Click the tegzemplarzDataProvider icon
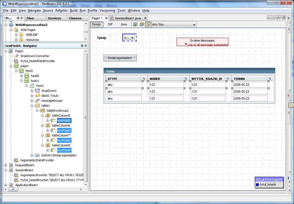 point(16,160)
